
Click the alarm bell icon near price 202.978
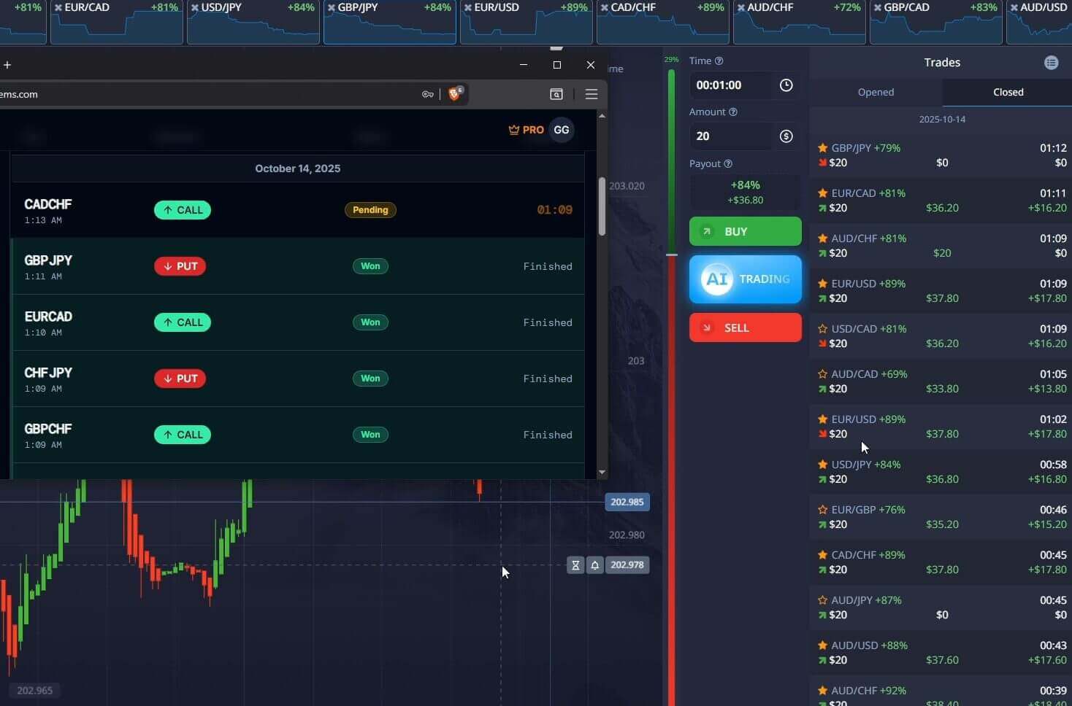point(595,565)
